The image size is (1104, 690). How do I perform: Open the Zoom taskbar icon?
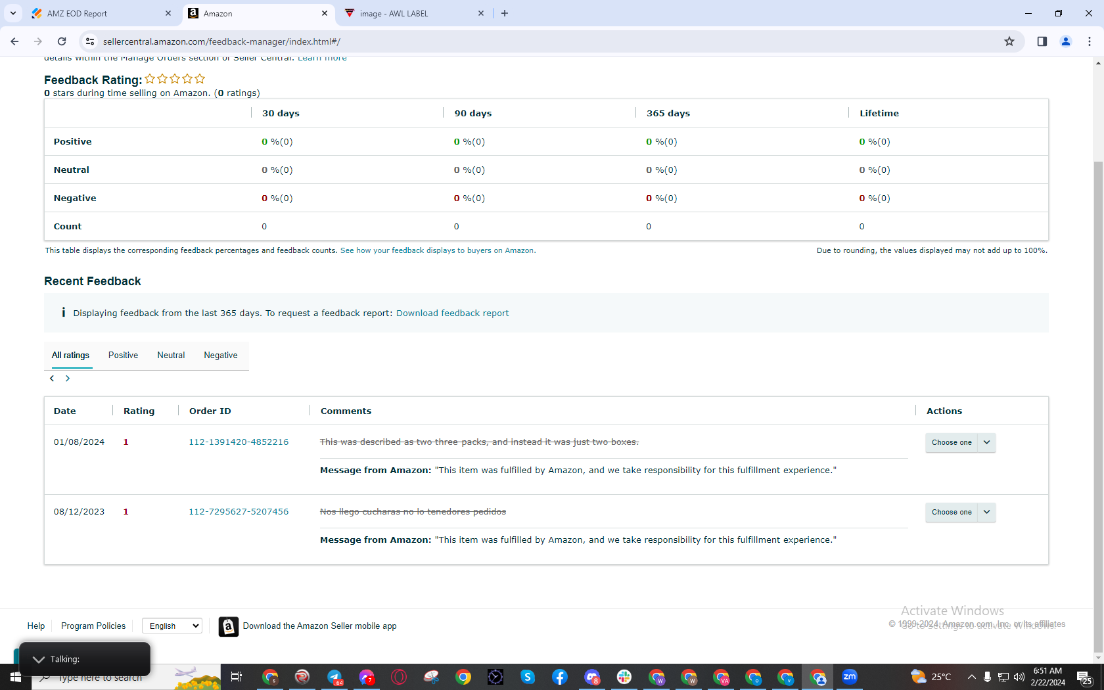(850, 677)
